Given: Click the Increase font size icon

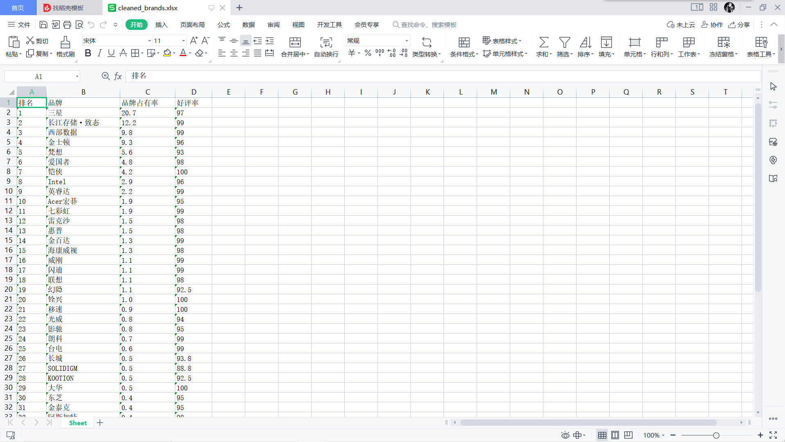Looking at the screenshot, I should [194, 41].
